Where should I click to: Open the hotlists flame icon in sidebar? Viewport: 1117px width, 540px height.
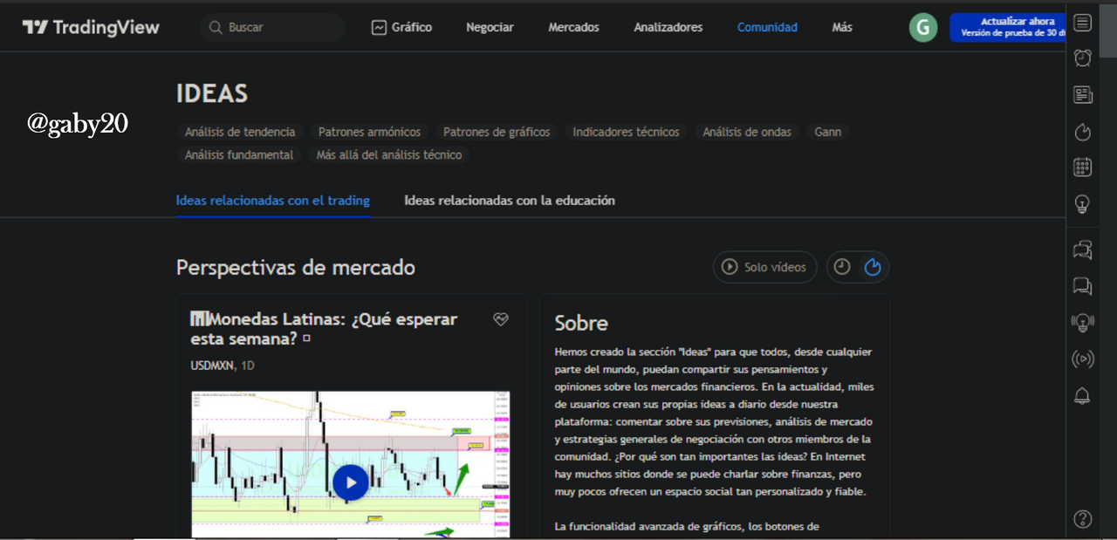click(x=1083, y=132)
